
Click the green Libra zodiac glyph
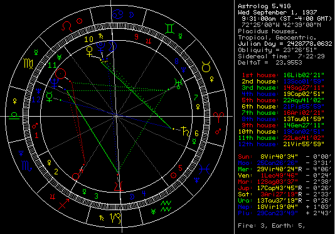coord(14,115)
